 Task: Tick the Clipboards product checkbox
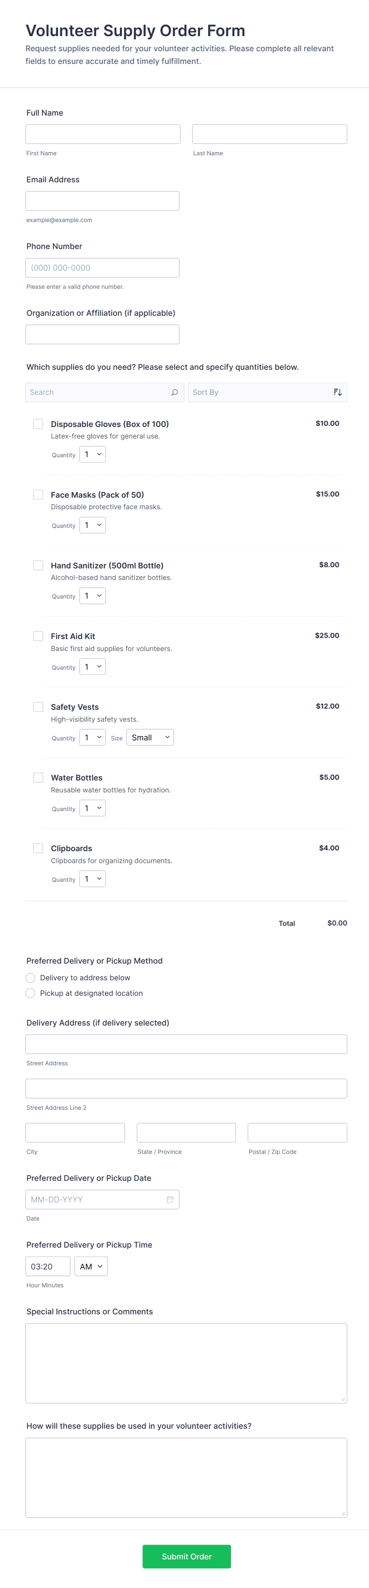click(38, 848)
